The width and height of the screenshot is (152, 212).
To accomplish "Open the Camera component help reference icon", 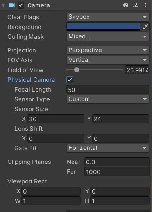I will [126, 5].
